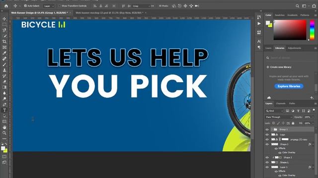
Task: Select the Move tool in toolbar
Action: (x=4, y=19)
